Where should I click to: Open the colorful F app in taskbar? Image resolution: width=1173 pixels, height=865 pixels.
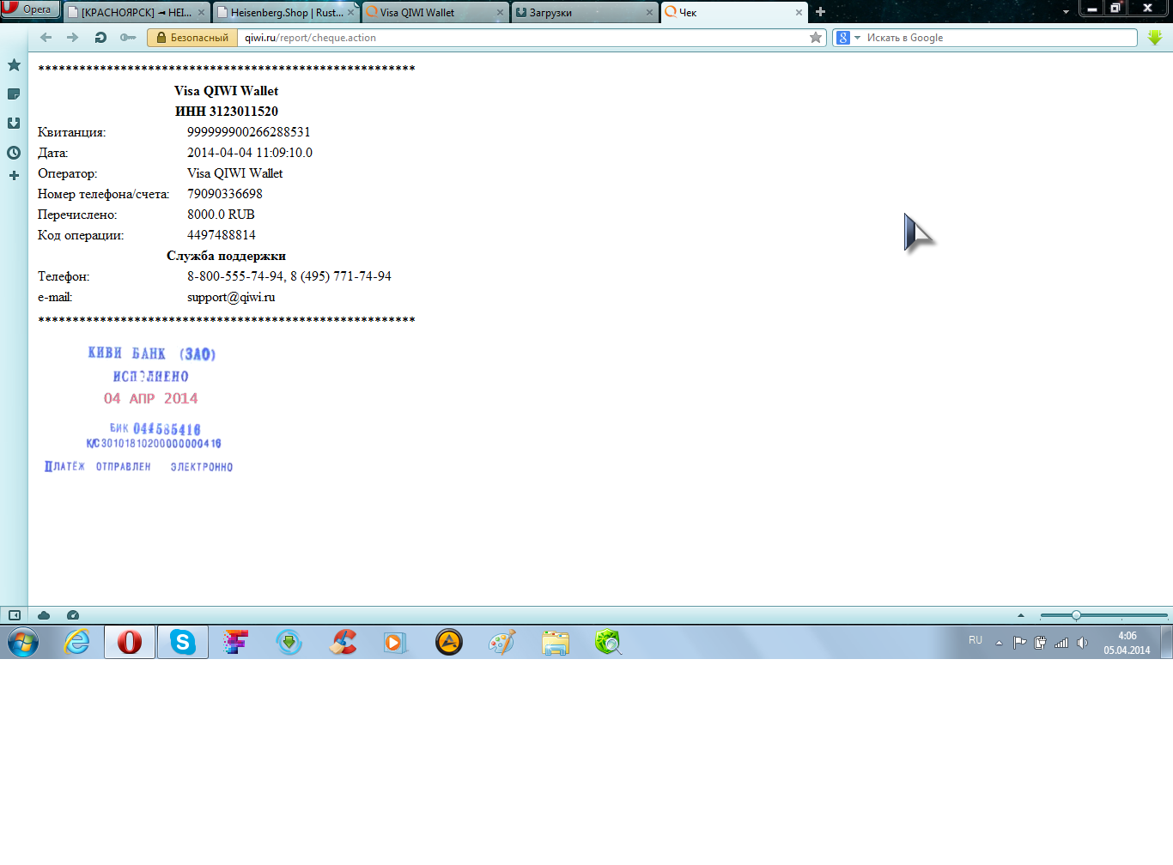pos(236,642)
